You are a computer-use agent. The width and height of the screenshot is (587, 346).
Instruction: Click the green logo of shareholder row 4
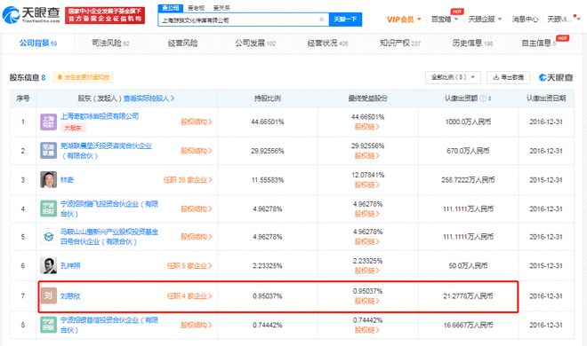(48, 208)
